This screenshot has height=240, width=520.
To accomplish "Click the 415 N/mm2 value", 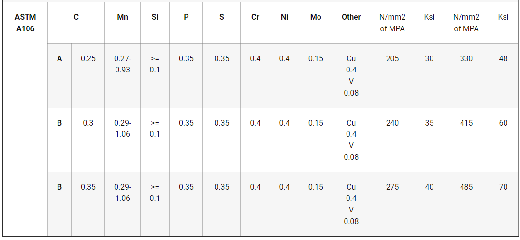I will click(466, 123).
